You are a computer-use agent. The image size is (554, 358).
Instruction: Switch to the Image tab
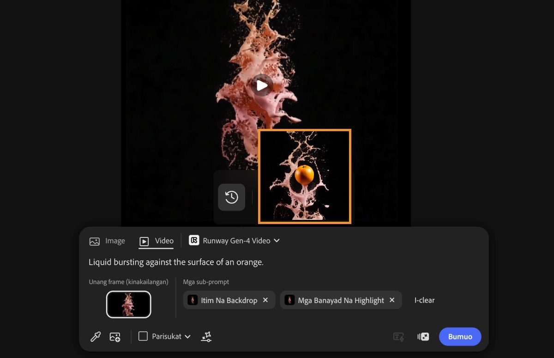coord(107,241)
